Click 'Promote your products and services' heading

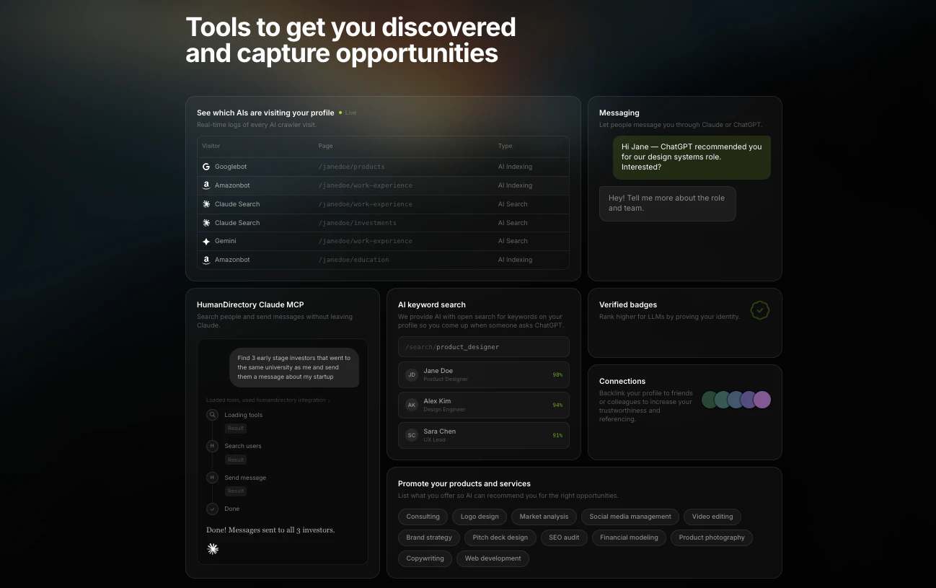pyautogui.click(x=464, y=483)
